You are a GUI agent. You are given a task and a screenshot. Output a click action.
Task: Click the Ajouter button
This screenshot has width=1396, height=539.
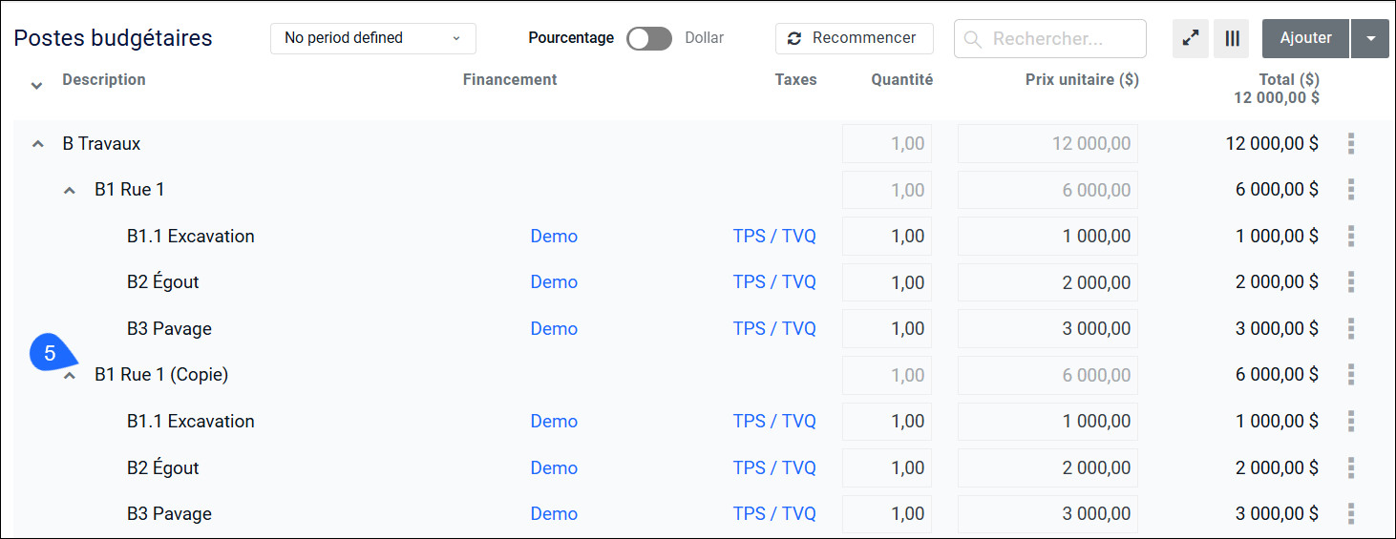[1305, 39]
